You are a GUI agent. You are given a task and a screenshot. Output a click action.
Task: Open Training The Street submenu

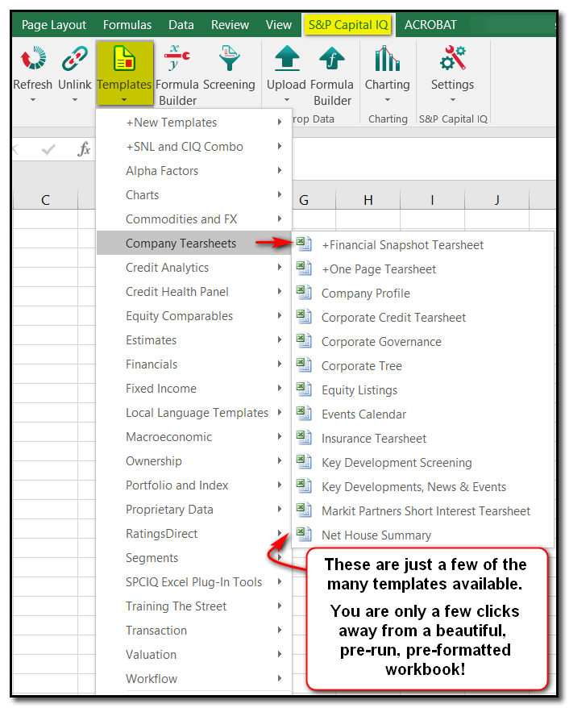194,606
